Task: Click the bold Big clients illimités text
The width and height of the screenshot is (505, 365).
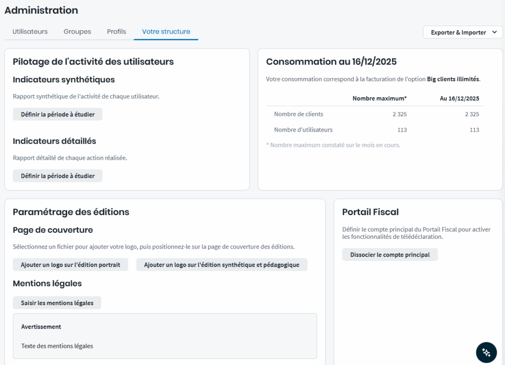Action: [453, 79]
